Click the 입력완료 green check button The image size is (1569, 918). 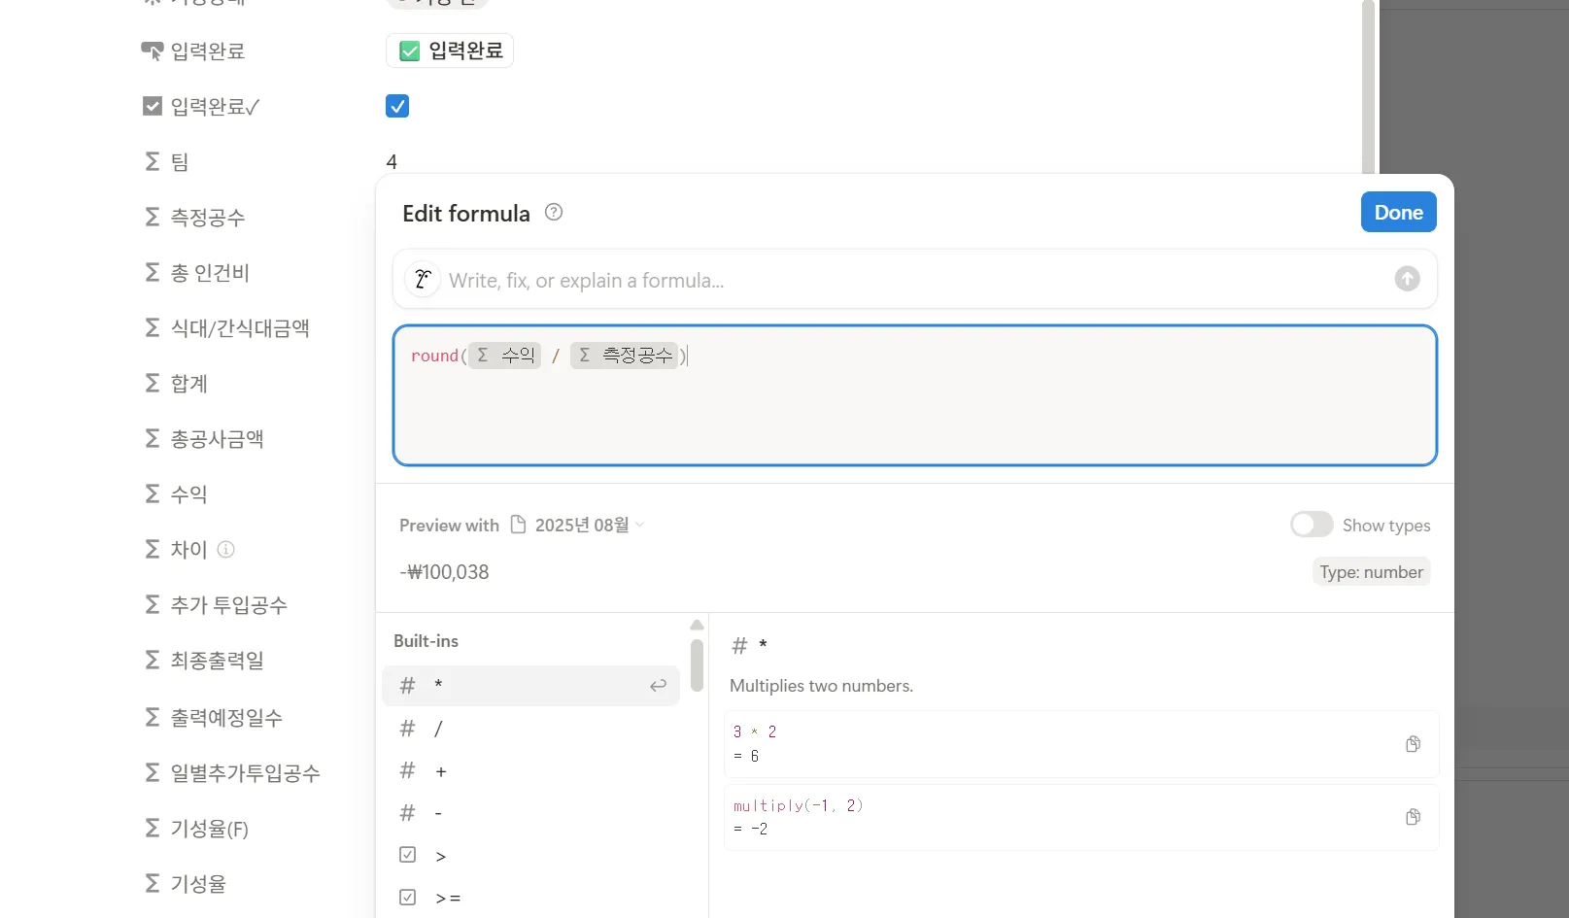450,51
